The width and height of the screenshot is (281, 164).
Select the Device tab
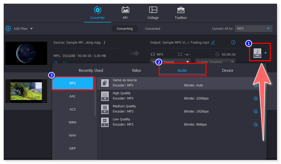(227, 70)
